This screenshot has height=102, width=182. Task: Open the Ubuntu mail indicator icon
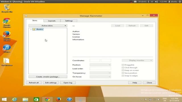click(135, 2)
